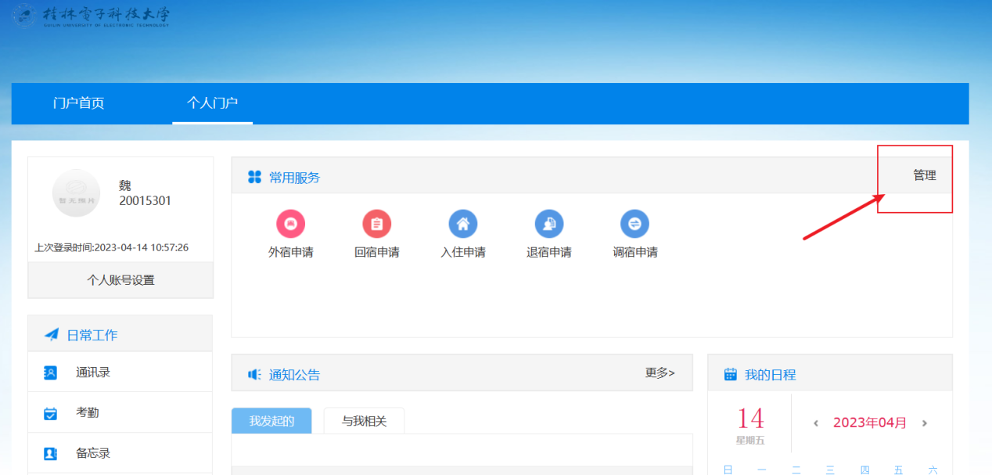992x475 pixels.
Task: Open the 外宿申请 service icon
Action: coord(290,224)
